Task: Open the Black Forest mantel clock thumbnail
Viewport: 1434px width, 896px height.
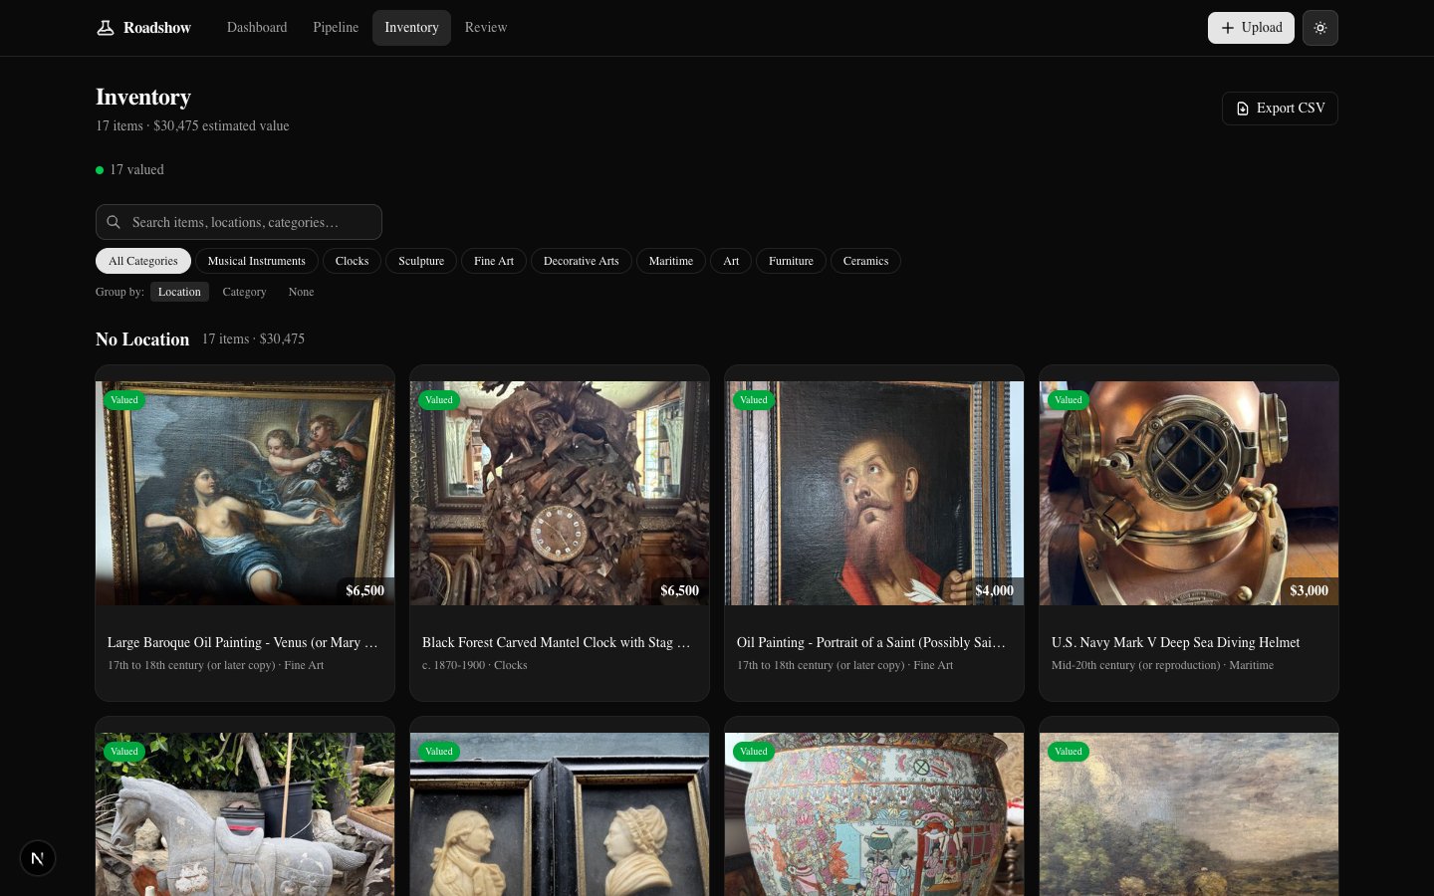Action: (560, 493)
